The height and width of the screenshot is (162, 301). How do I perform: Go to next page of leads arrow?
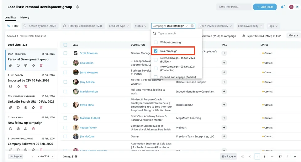coord(288,156)
